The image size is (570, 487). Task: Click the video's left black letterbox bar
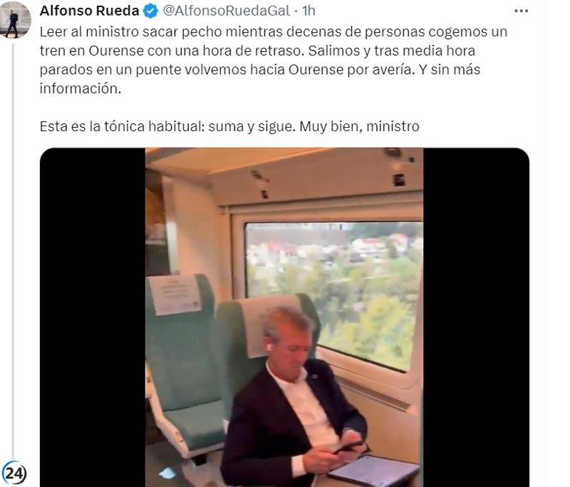tap(93, 317)
